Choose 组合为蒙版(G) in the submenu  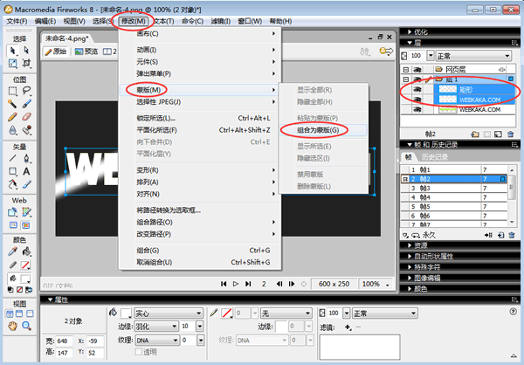(323, 130)
